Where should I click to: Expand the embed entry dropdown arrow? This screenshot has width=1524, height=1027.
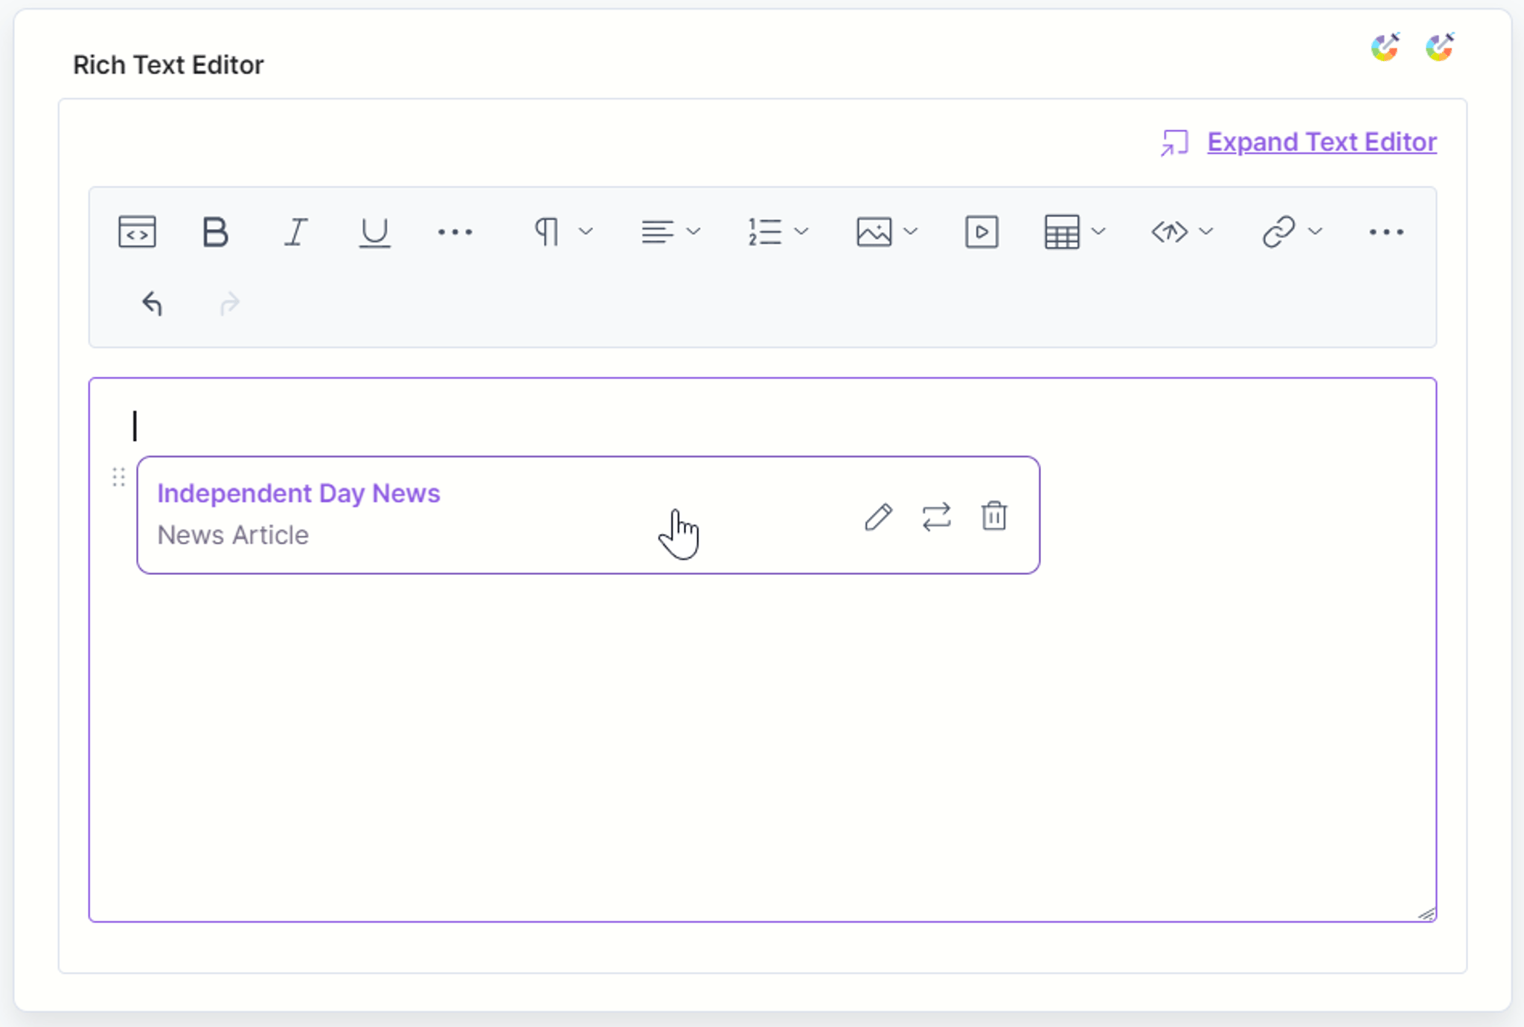(x=1206, y=231)
